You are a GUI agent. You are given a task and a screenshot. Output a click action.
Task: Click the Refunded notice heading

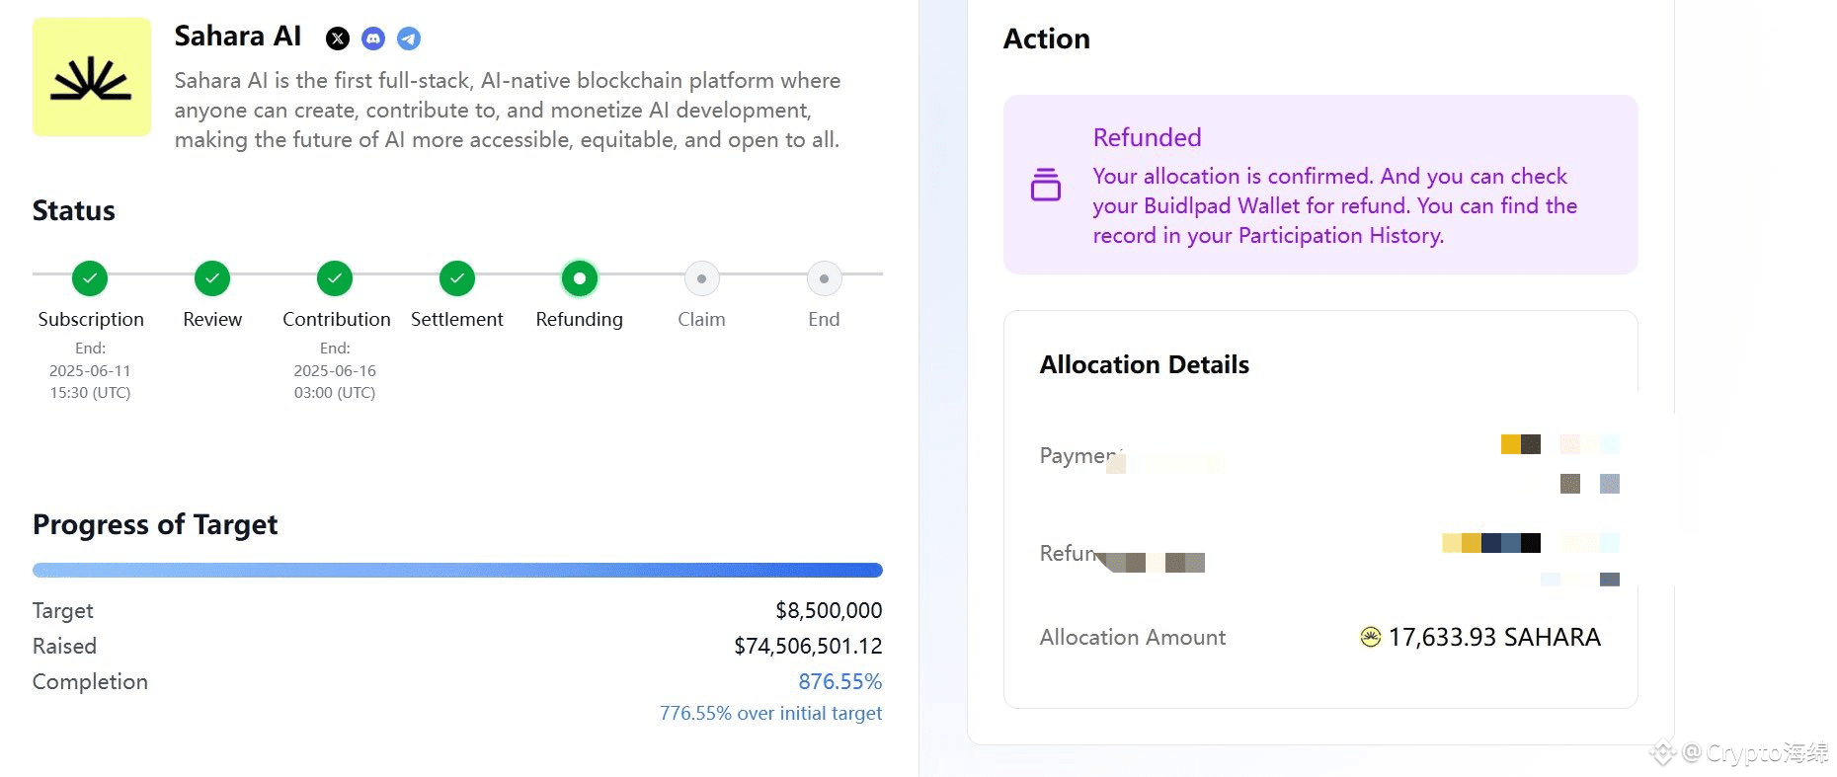pyautogui.click(x=1147, y=137)
